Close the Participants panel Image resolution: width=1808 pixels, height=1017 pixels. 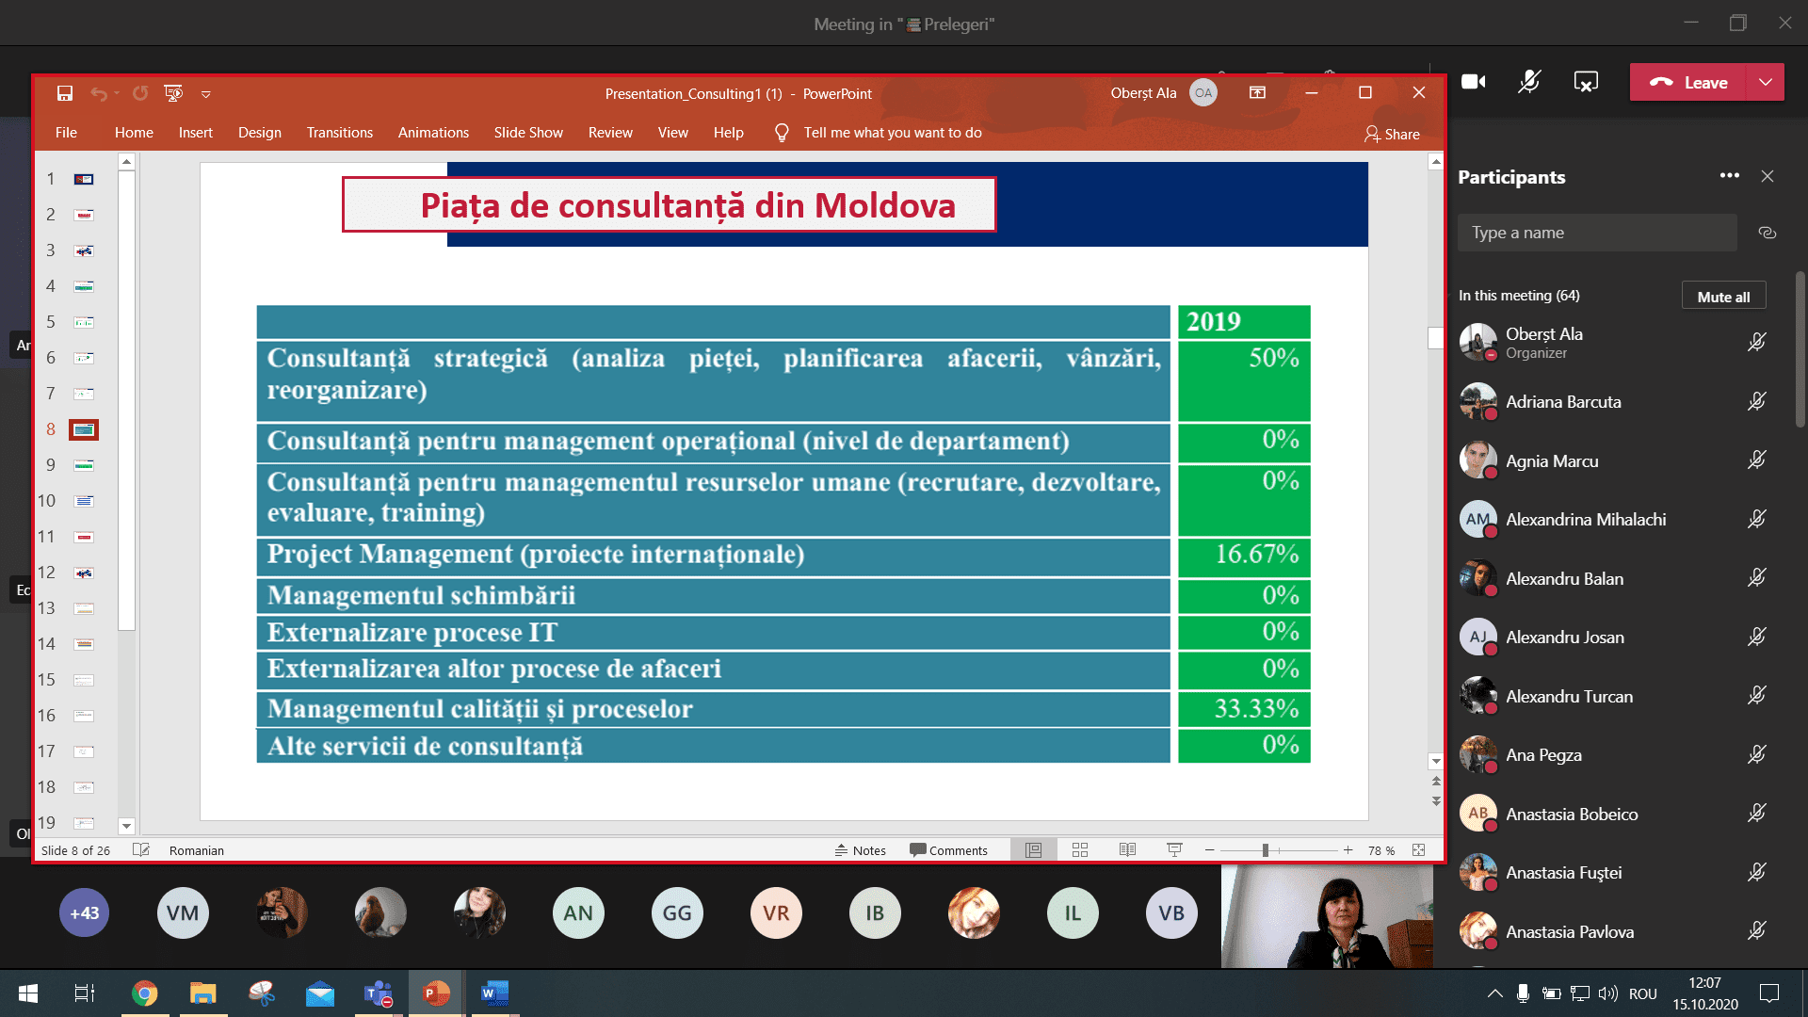1768,176
